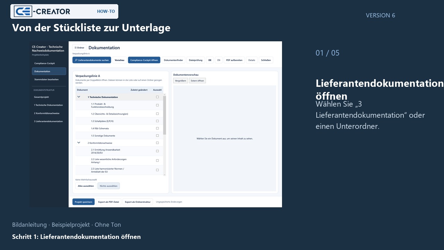This screenshot has height=250, width=444.
Task: Tick the 2.1 Ermittlung Anwendbarkeit checkbox
Action: (x=157, y=151)
